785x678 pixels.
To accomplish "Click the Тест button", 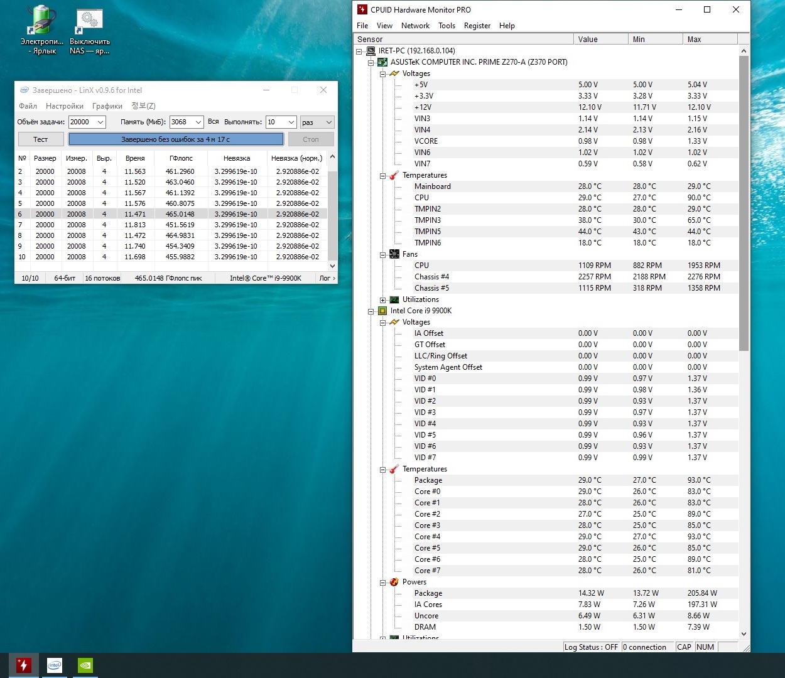I will tap(41, 139).
